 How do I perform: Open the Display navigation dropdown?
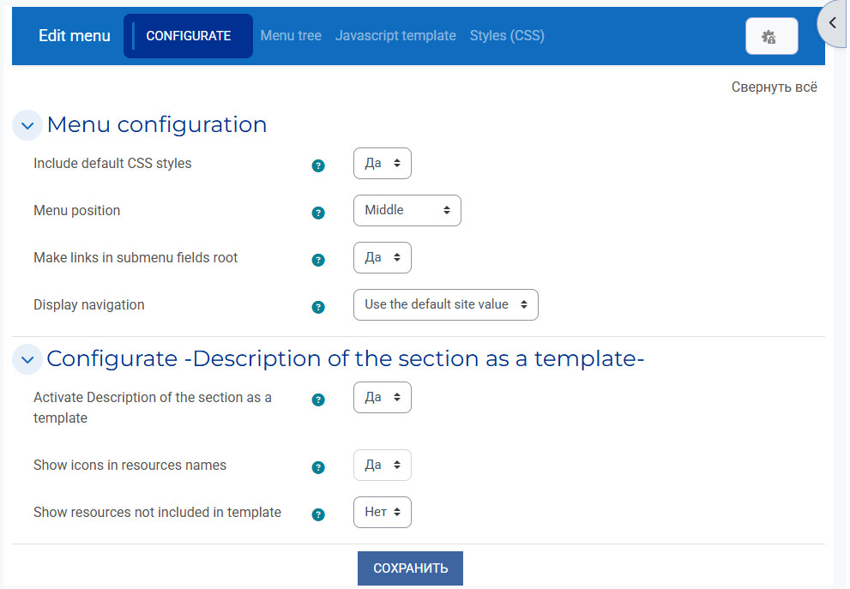[446, 304]
